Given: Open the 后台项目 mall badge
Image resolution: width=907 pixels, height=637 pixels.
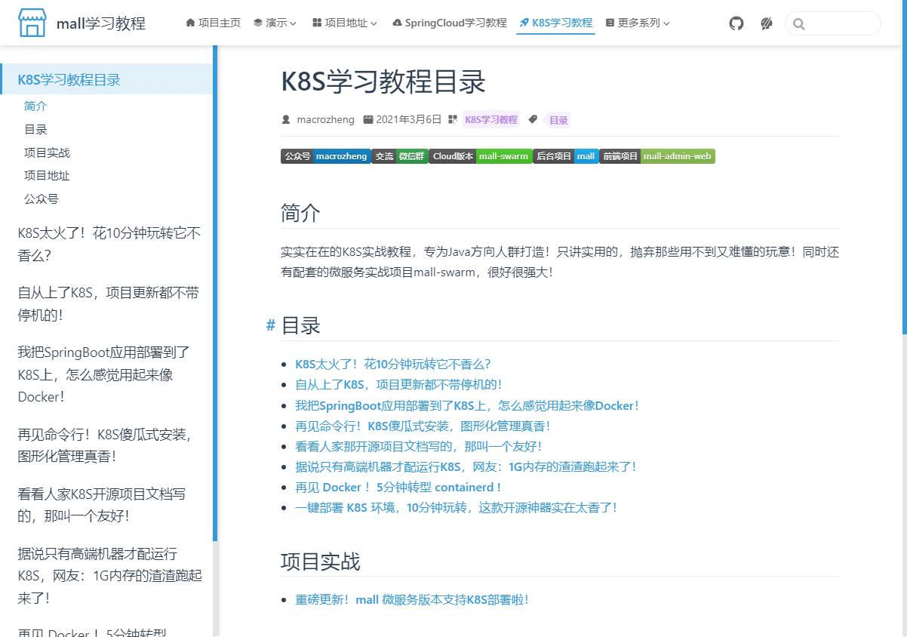Looking at the screenshot, I should click(566, 156).
